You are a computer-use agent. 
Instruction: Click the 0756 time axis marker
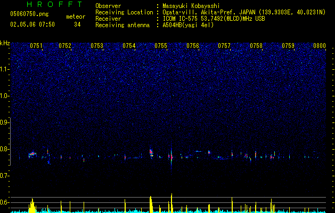point(193,46)
